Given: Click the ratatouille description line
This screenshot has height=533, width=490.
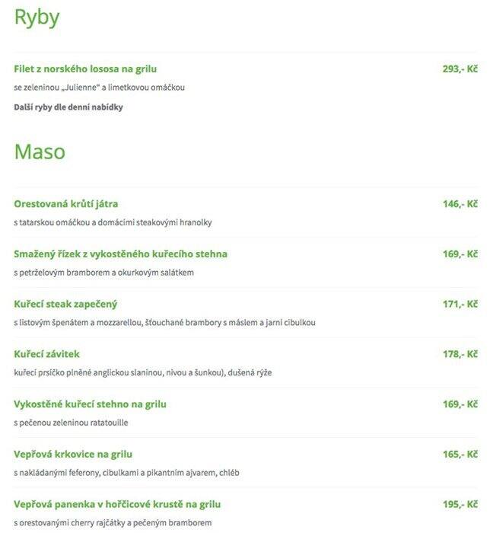Looking at the screenshot, I should click(x=71, y=423).
